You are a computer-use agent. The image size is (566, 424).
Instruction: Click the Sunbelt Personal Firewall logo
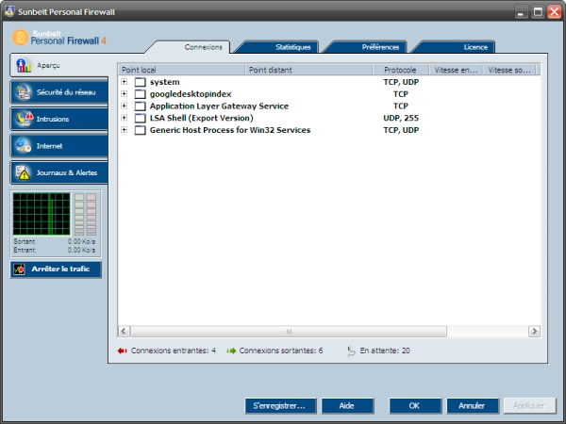point(20,40)
